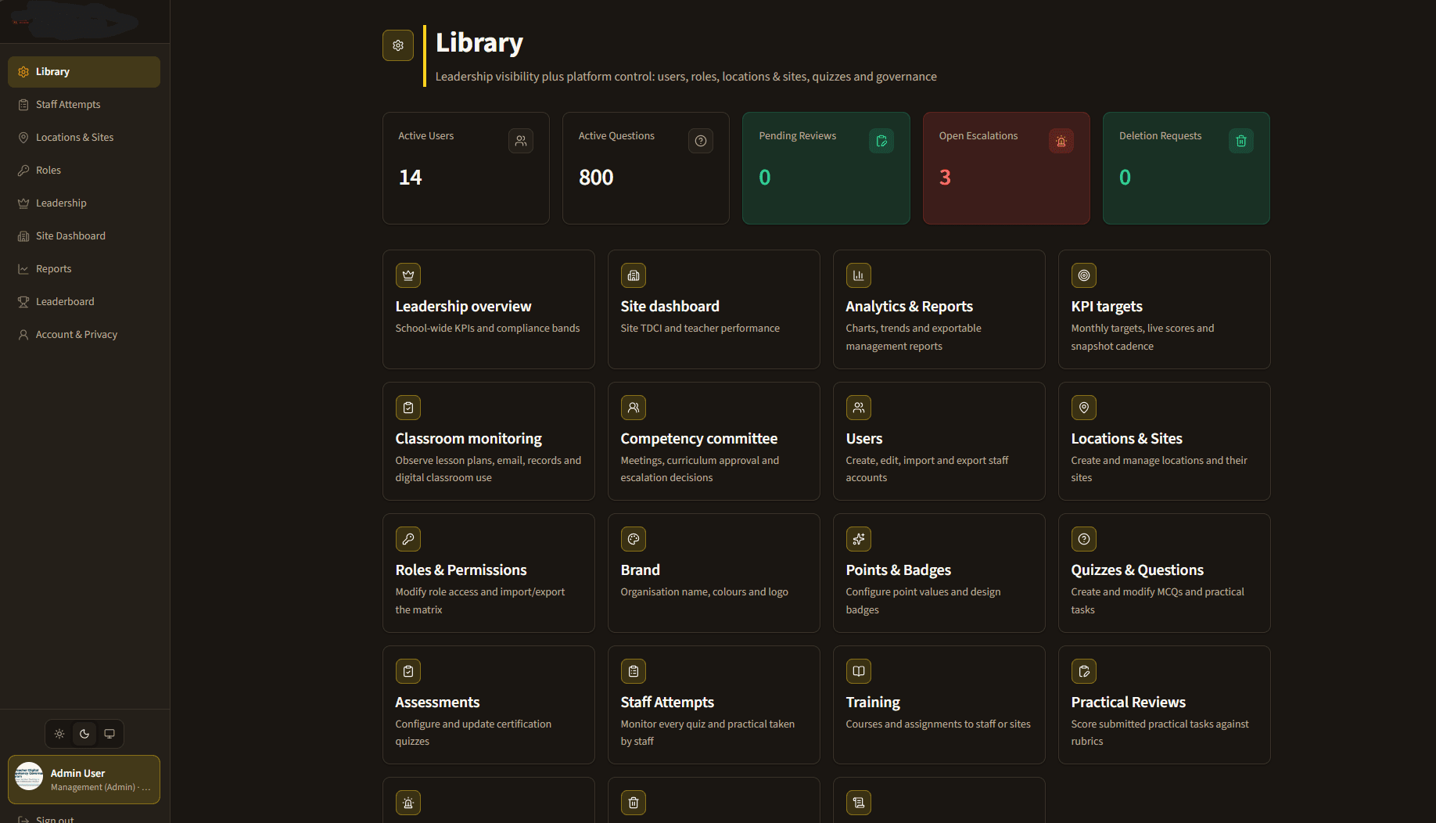This screenshot has height=823, width=1436.
Task: Open the Users management card
Action: 939,441
